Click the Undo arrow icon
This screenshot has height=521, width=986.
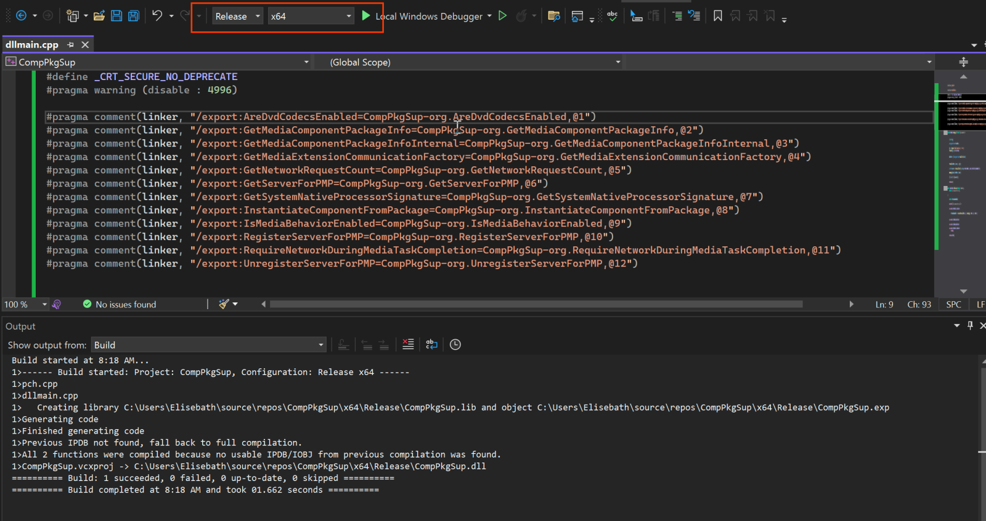pos(157,16)
